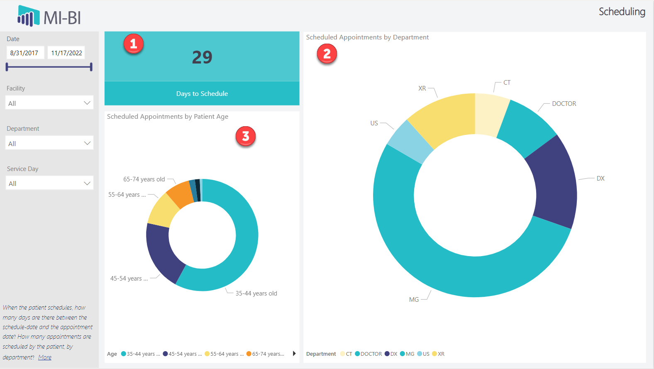Image resolution: width=654 pixels, height=369 pixels.
Task: Click the right handle of Date slider
Action: click(x=91, y=67)
